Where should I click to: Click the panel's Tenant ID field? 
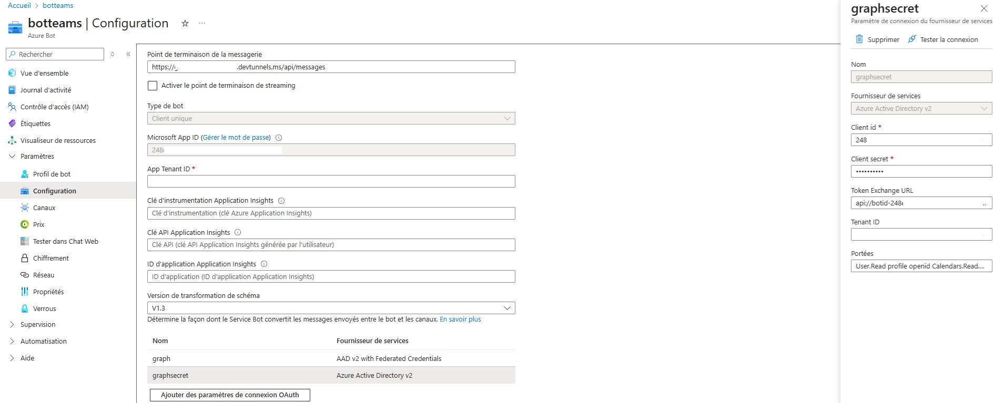921,234
